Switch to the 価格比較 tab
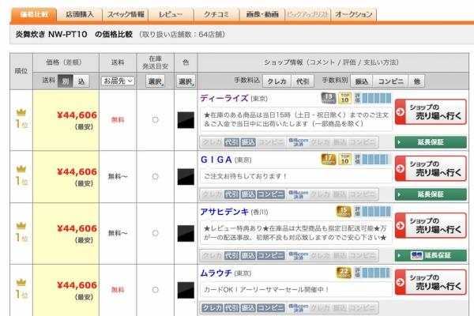Viewport: 474px width, 316px height. tap(34, 14)
